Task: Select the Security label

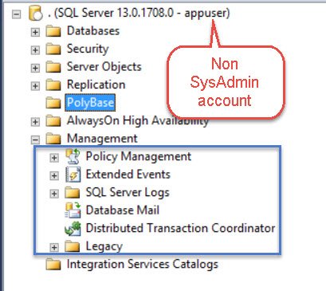Action: pos(88,49)
